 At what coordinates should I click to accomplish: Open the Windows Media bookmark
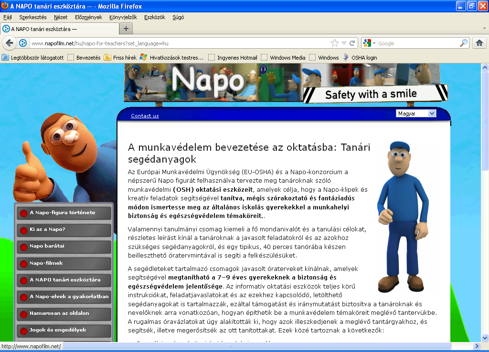pyautogui.click(x=284, y=57)
